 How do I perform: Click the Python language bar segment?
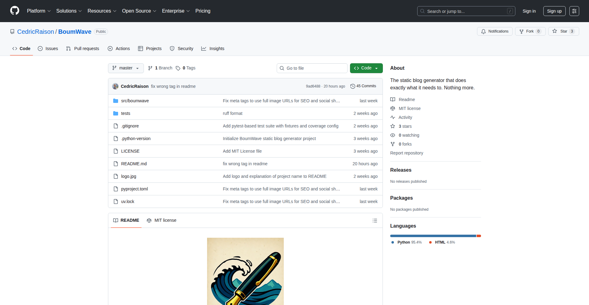point(433,236)
